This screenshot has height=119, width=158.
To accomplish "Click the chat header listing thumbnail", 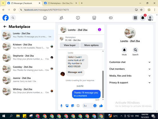I will tap(64, 30).
